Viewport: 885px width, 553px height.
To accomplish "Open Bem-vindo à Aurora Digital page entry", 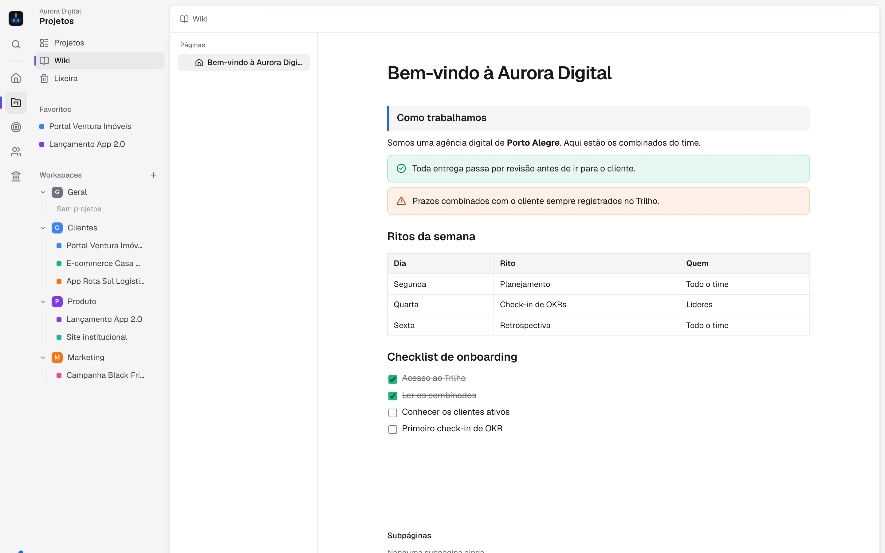I will tap(244, 63).
